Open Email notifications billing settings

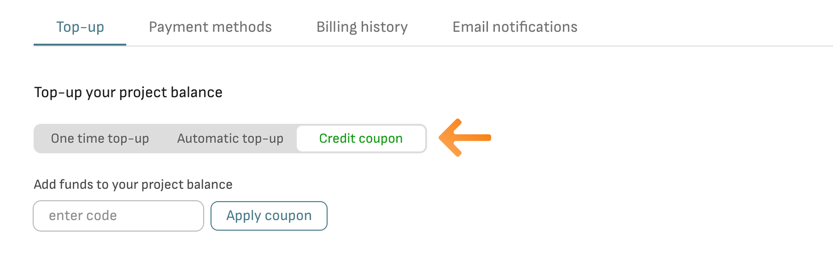coord(514,27)
